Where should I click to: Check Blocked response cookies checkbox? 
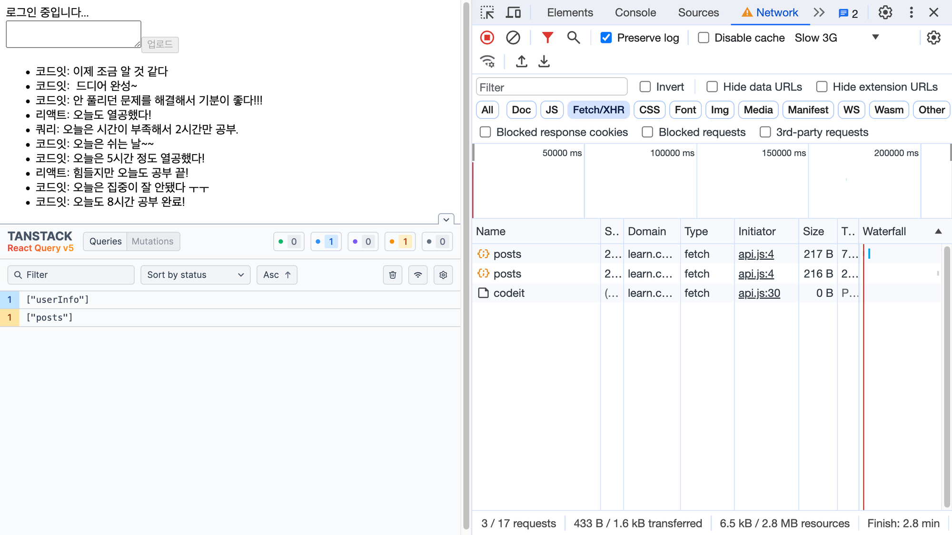[x=485, y=132]
